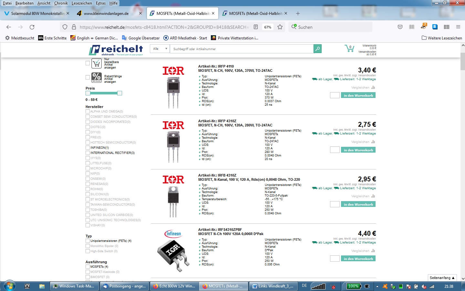Open the shopping cart icon
Image resolution: width=465 pixels, height=291 pixels.
point(349,48)
